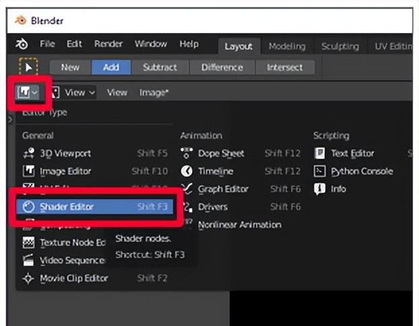This screenshot has height=326, width=419.
Task: Choose Movie Clip Editor entry
Action: (95, 278)
